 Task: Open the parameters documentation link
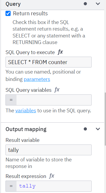pyautogui.click(x=37, y=79)
